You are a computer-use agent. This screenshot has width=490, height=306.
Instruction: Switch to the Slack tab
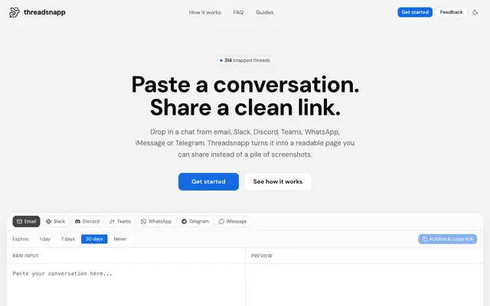click(56, 221)
